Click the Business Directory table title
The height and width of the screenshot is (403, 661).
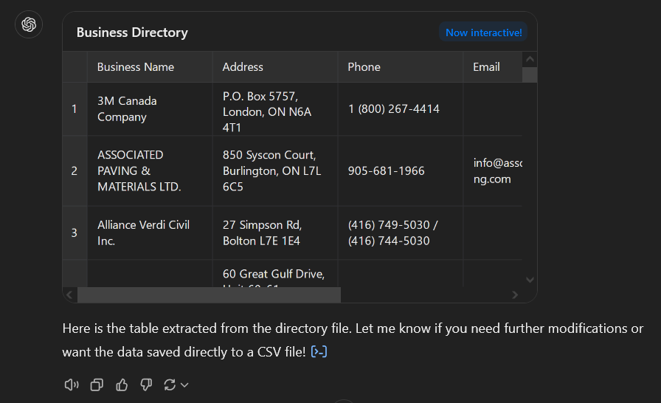coord(132,32)
